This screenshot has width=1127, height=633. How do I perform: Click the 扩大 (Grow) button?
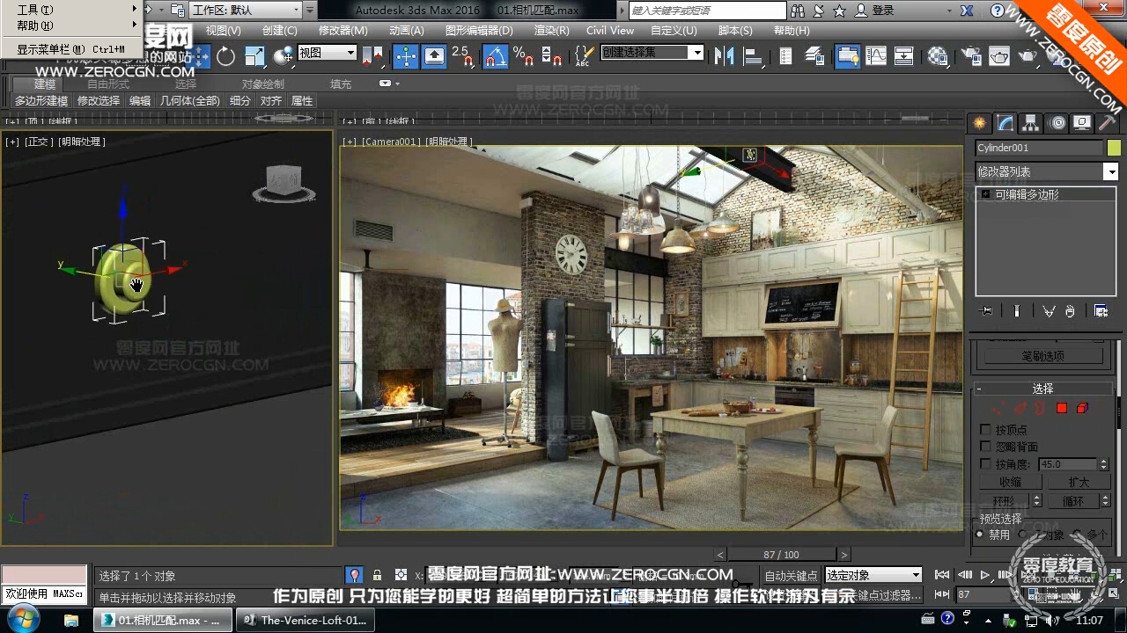coord(1079,482)
